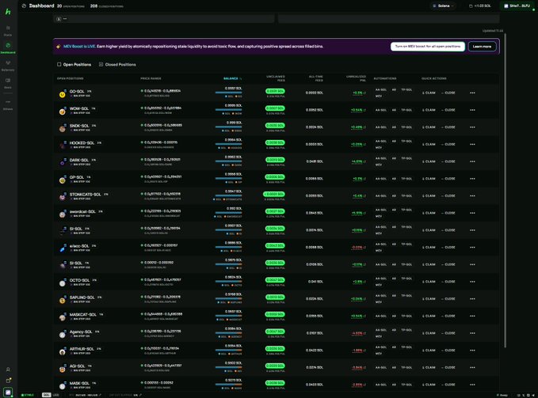This screenshot has width=538, height=398.
Task: Open the more-options menu for STONKCATS-SOL
Action: (x=472, y=196)
